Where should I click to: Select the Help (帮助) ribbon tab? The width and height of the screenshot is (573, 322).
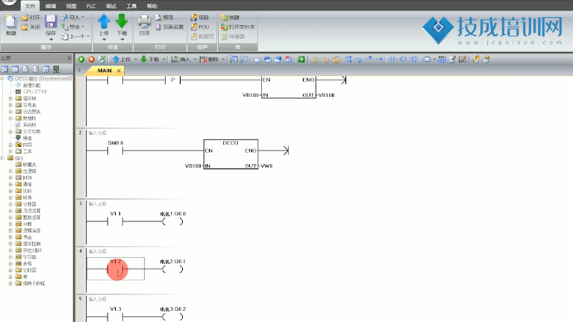click(x=151, y=6)
